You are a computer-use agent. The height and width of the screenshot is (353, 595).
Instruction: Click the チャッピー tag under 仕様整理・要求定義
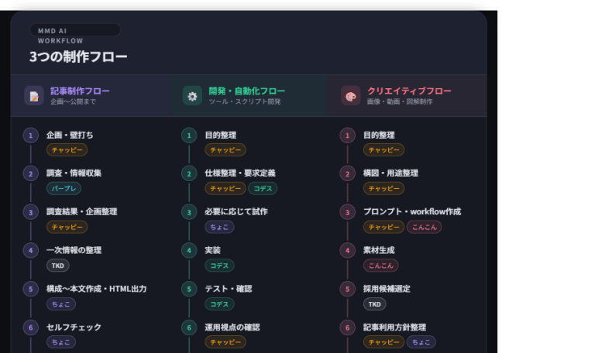(x=225, y=188)
